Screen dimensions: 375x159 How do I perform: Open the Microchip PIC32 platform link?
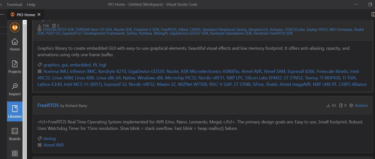[181, 78]
